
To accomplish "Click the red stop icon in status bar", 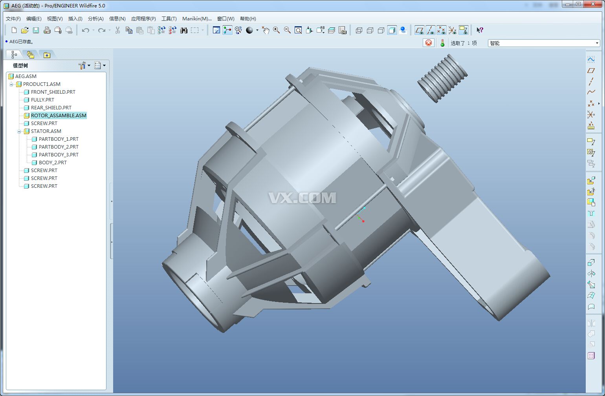I will point(429,43).
